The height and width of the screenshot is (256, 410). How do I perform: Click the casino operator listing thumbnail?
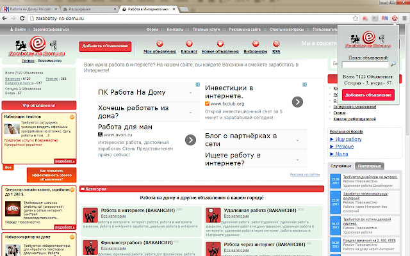tap(13, 209)
